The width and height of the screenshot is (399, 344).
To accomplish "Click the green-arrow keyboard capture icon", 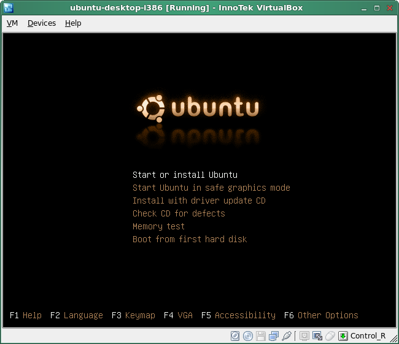I will click(343, 335).
